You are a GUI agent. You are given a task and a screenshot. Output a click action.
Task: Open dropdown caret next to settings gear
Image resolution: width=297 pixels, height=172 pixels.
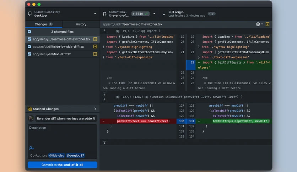tap(262, 24)
